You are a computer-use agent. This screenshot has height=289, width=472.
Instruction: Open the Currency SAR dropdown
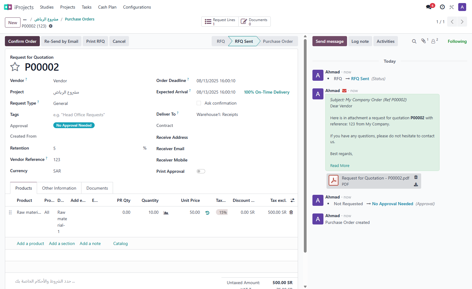[100, 171]
